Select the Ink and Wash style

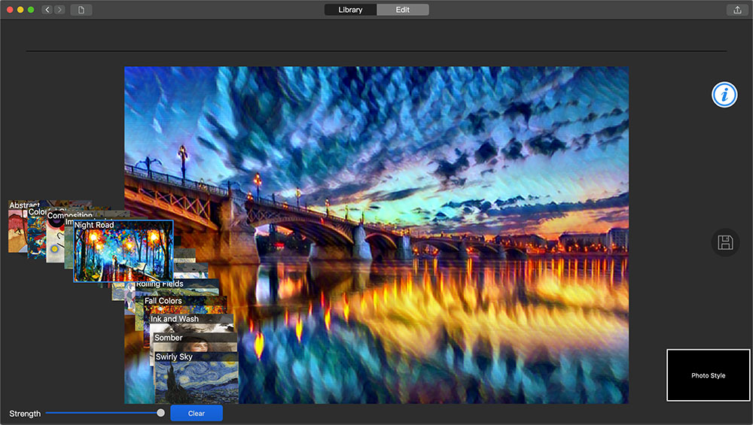click(x=191, y=323)
